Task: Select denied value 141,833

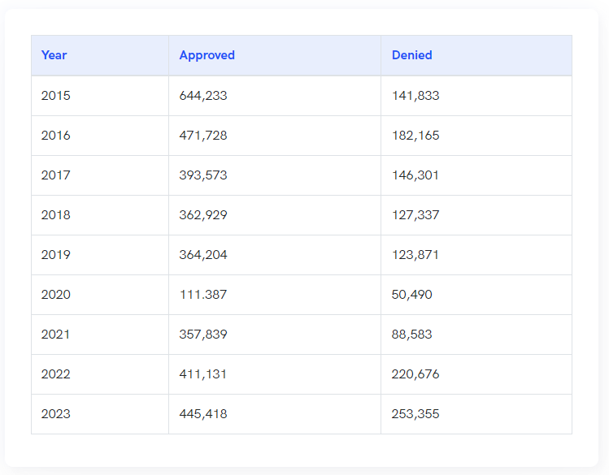Action: (x=415, y=95)
